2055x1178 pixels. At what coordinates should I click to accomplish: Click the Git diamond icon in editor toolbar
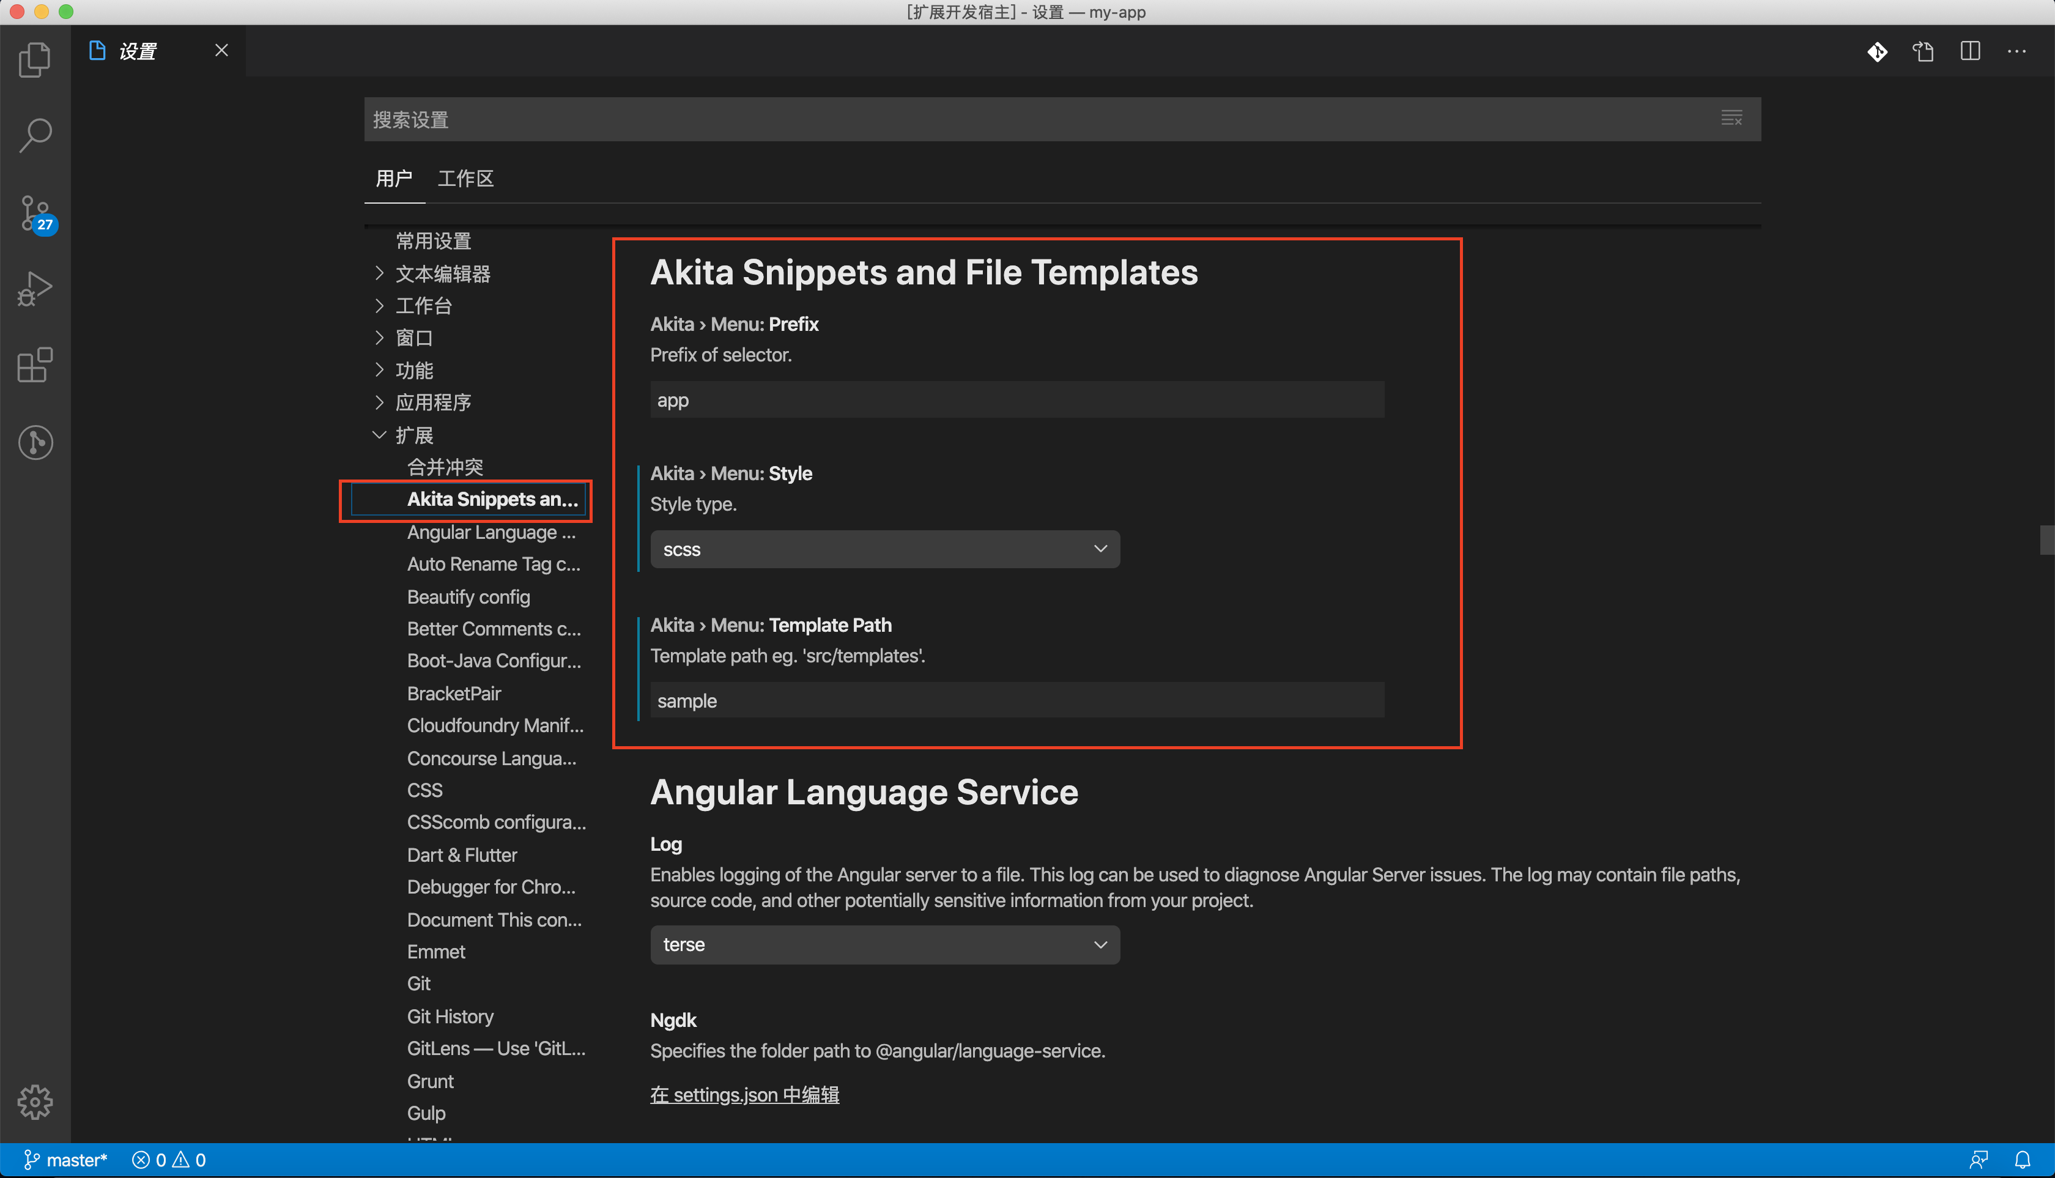[x=1877, y=52]
